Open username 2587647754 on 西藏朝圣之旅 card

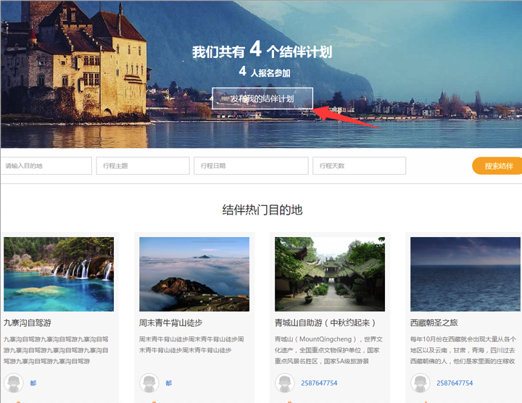pos(455,383)
